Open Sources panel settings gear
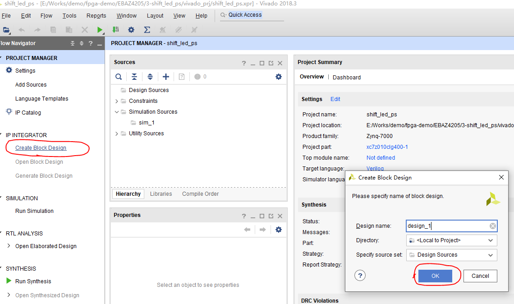Viewport: 514px width, 304px height. [x=279, y=77]
